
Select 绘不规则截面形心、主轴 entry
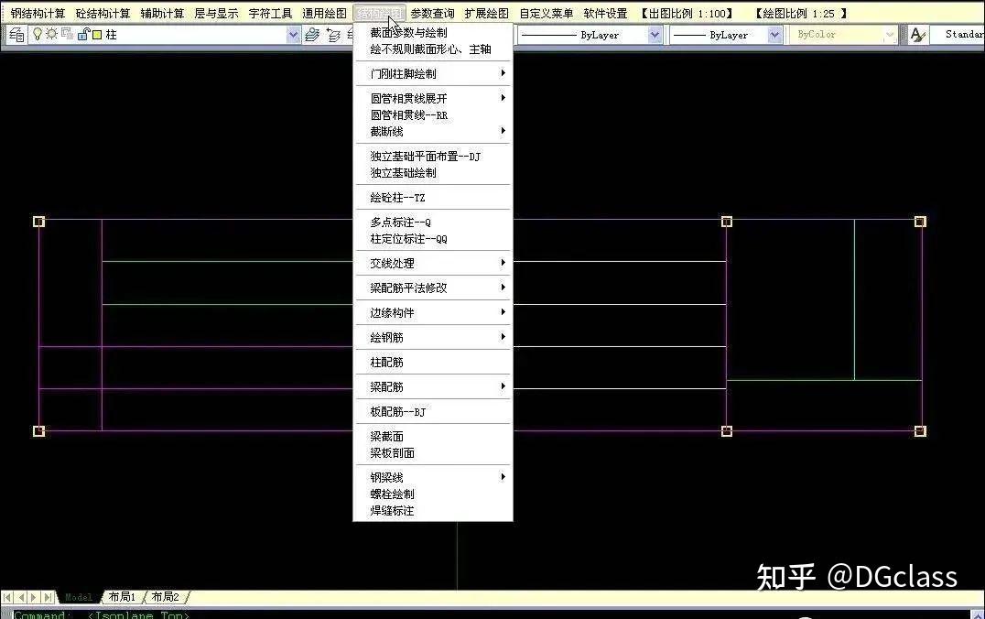(433, 49)
